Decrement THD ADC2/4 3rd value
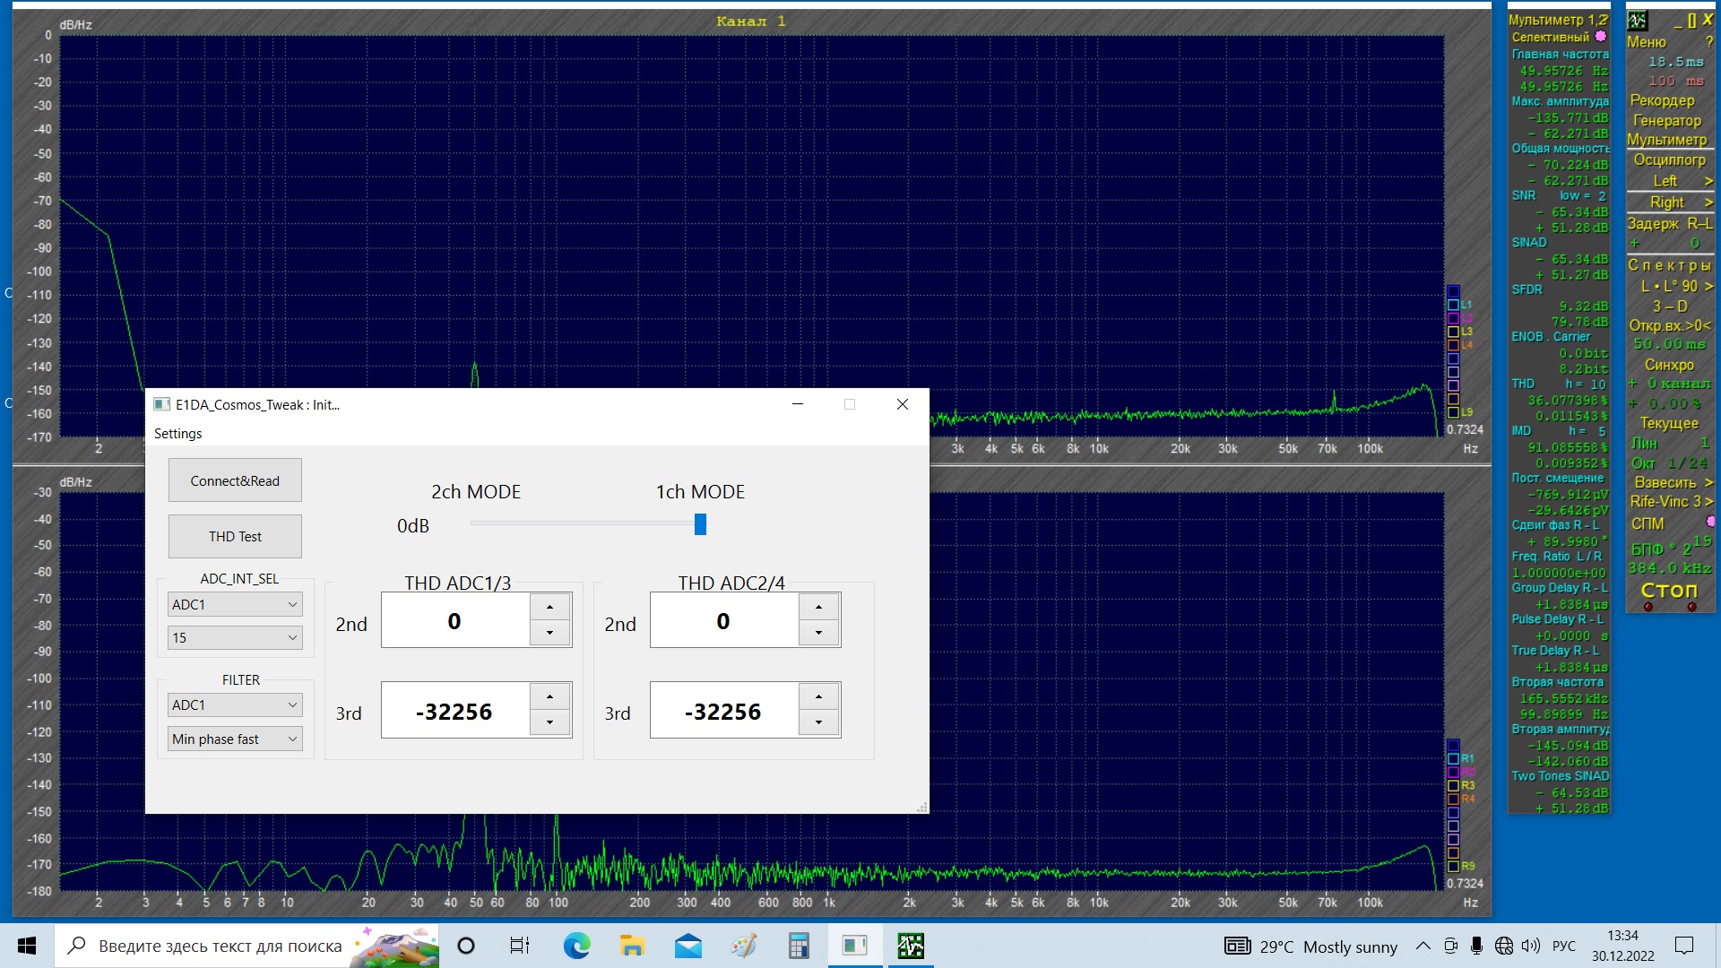1721x968 pixels. pyautogui.click(x=818, y=722)
